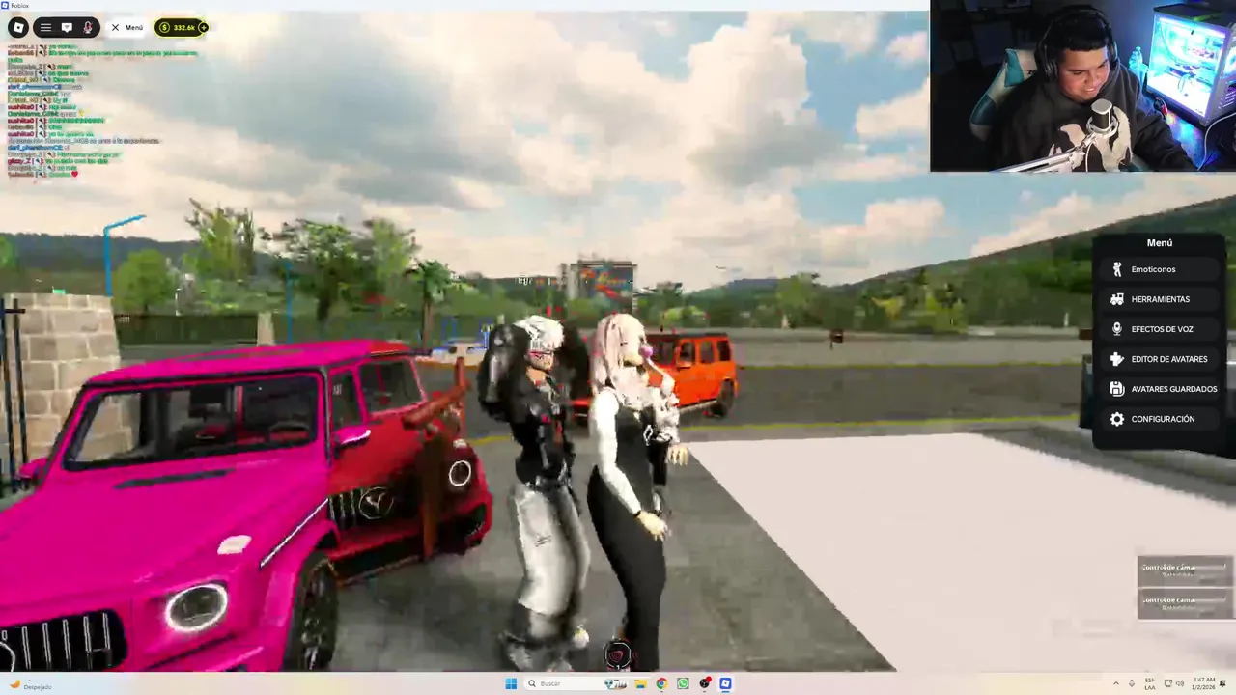Click the Herramientas vehicle icon
This screenshot has height=695, width=1236.
[x=1117, y=299]
